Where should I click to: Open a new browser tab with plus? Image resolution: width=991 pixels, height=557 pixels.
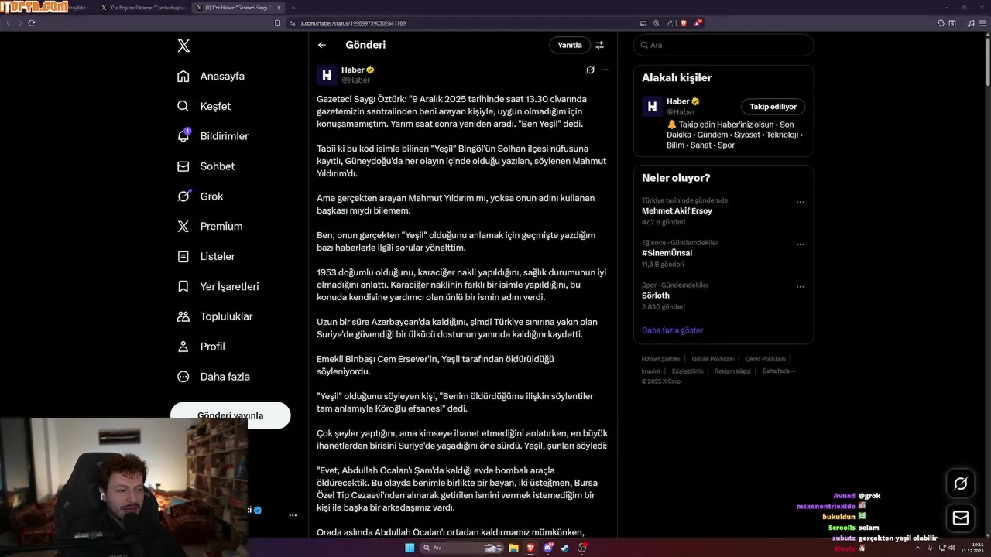tap(293, 8)
